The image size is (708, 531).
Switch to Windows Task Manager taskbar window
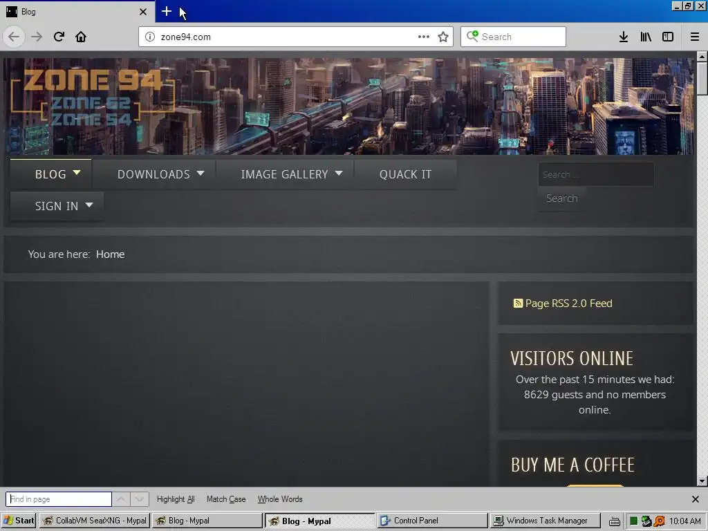[546, 521]
